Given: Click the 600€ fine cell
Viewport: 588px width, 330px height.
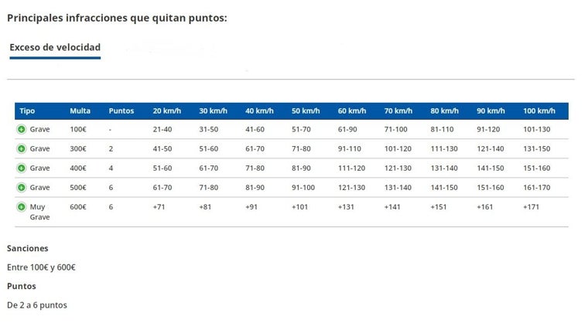Looking at the screenshot, I should 78,207.
